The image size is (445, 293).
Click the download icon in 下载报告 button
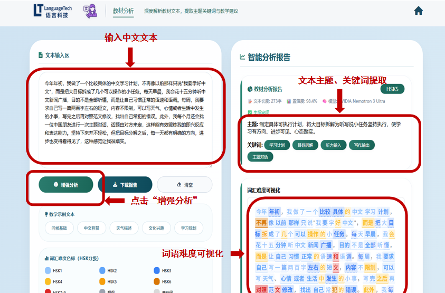click(115, 185)
